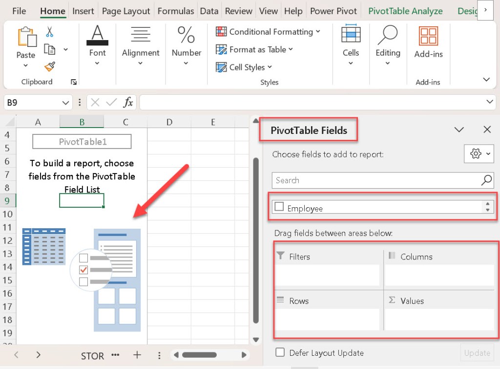Click the formula bar Cancel X
The image size is (500, 369).
[95, 103]
